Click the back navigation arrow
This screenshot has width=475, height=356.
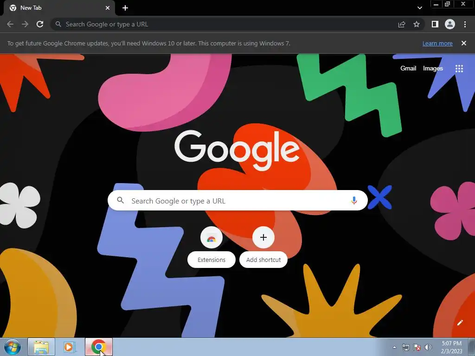pos(10,24)
